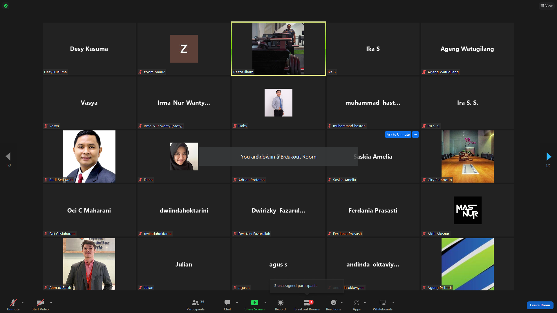Select the Oci C Maharani tile

pos(89,210)
